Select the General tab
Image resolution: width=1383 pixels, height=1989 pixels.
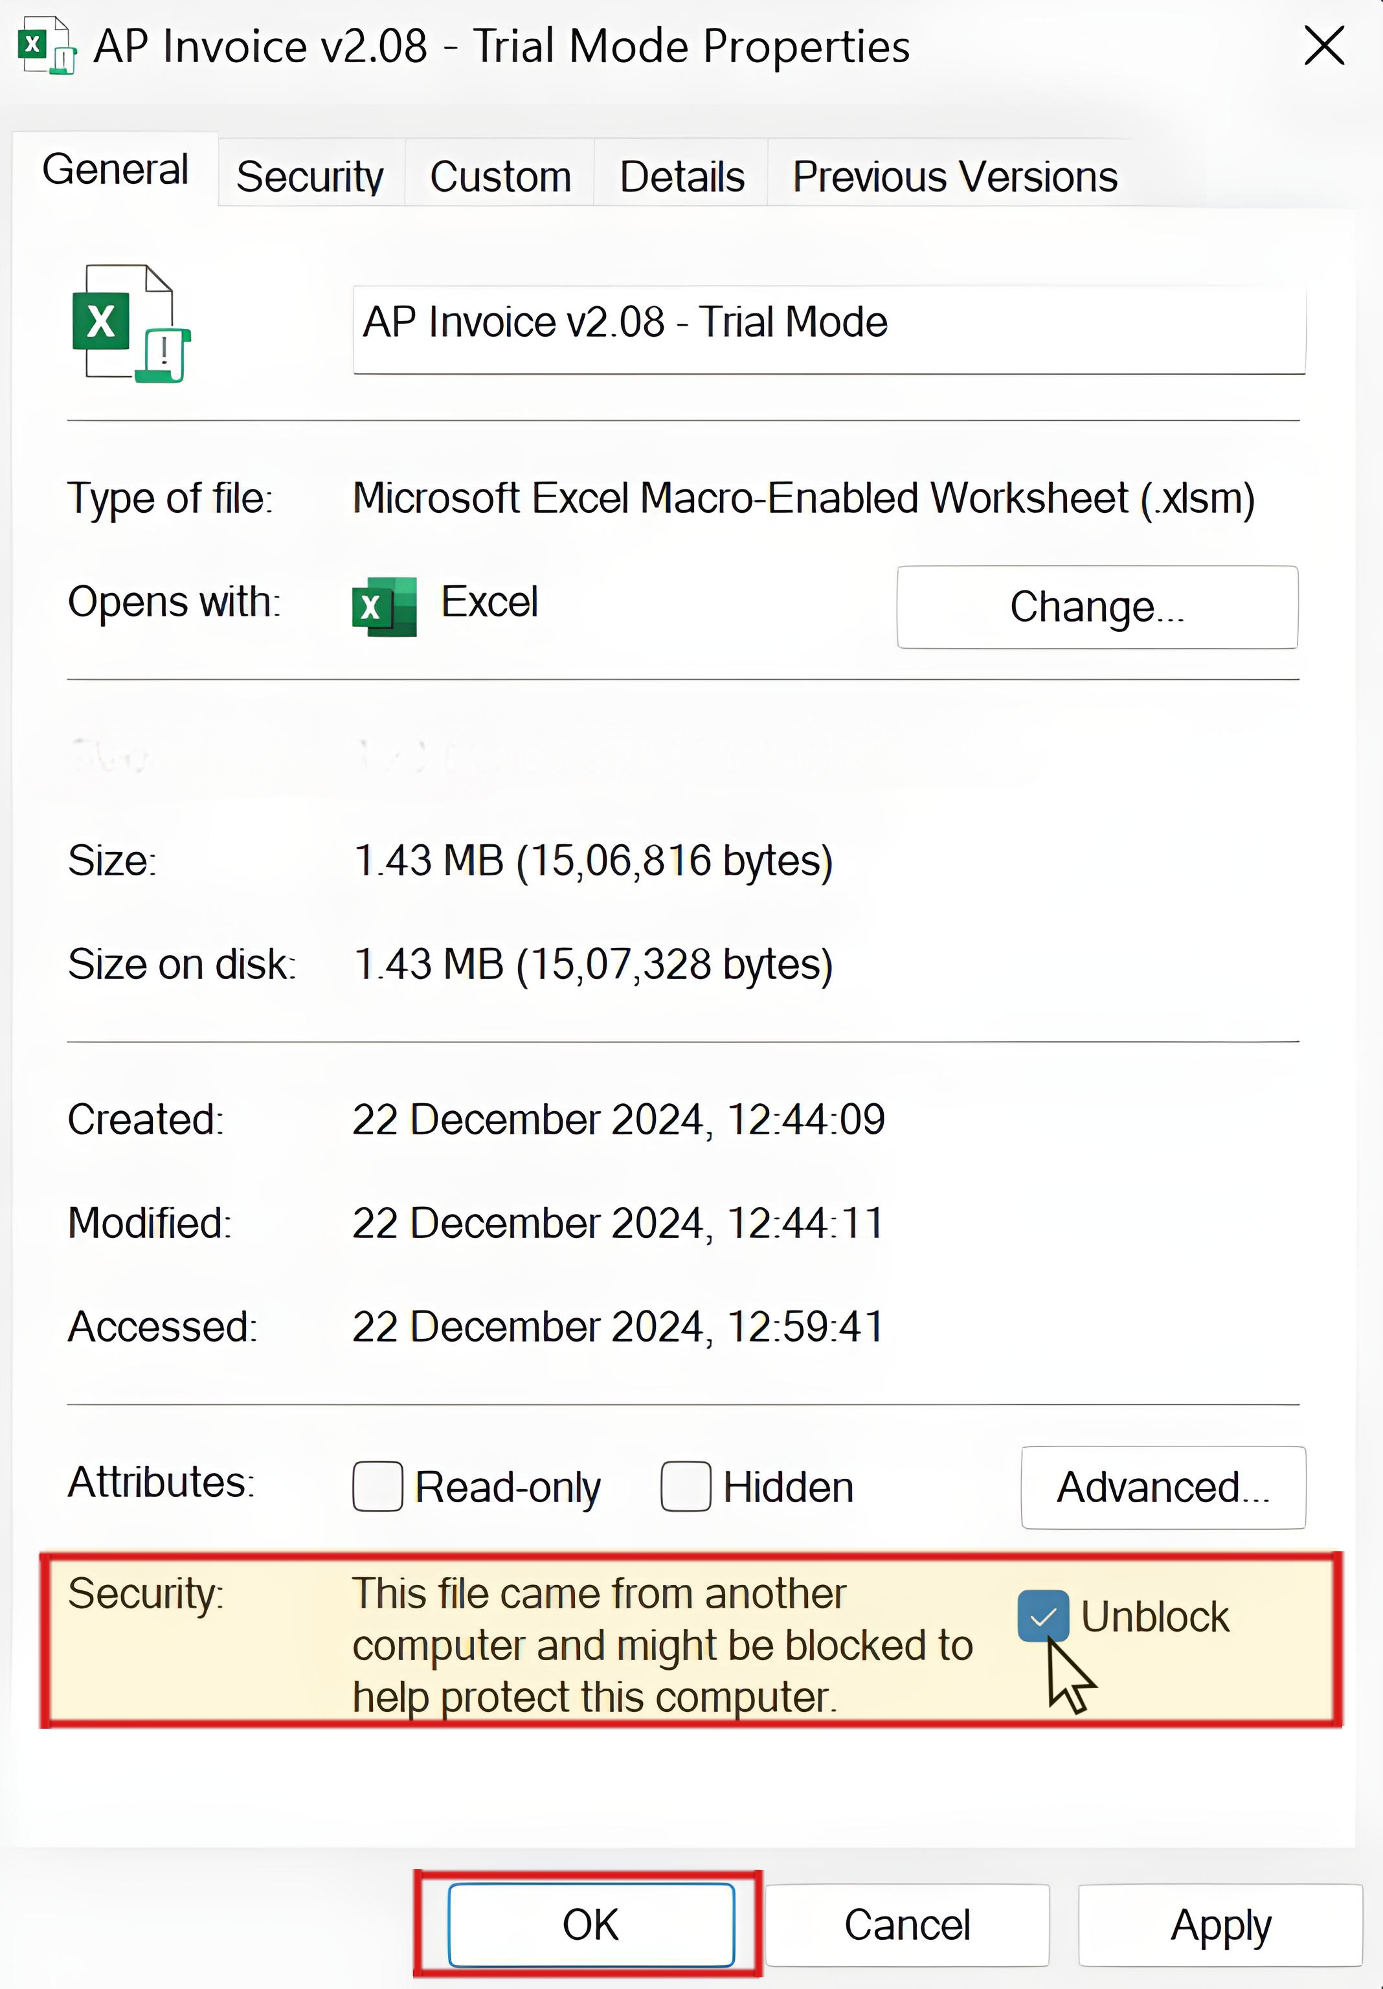coord(115,170)
